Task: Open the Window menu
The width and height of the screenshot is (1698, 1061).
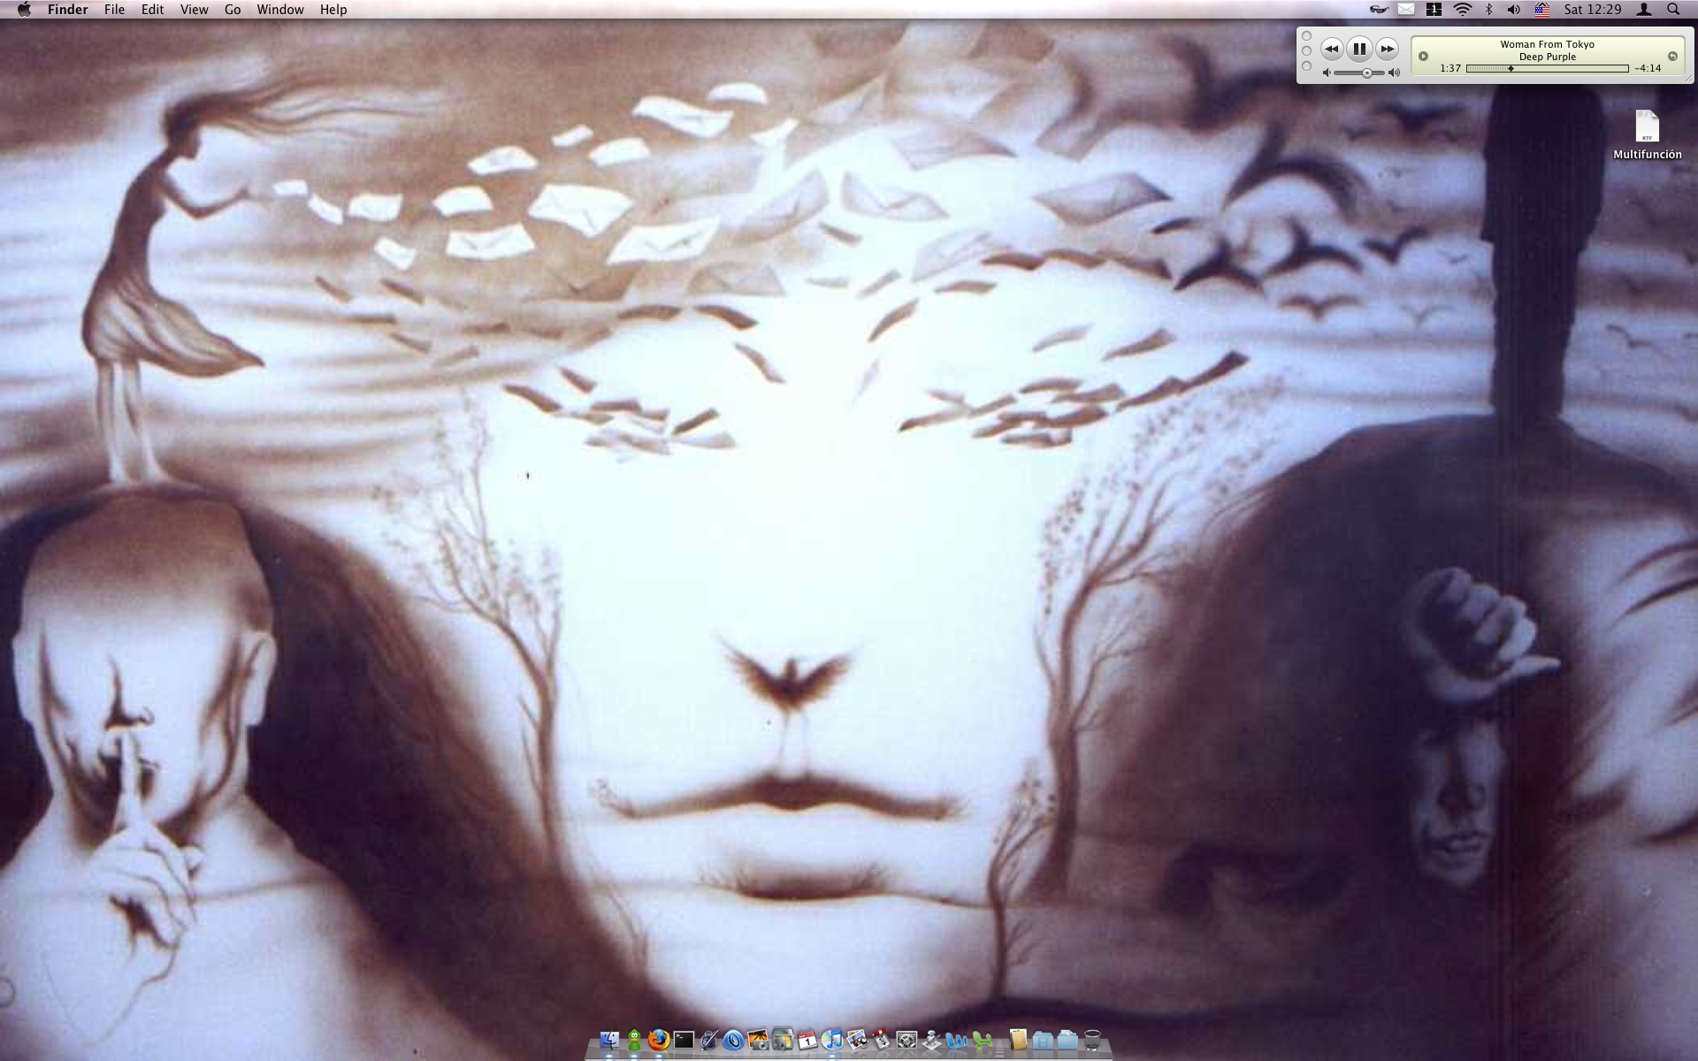Action: (x=280, y=10)
